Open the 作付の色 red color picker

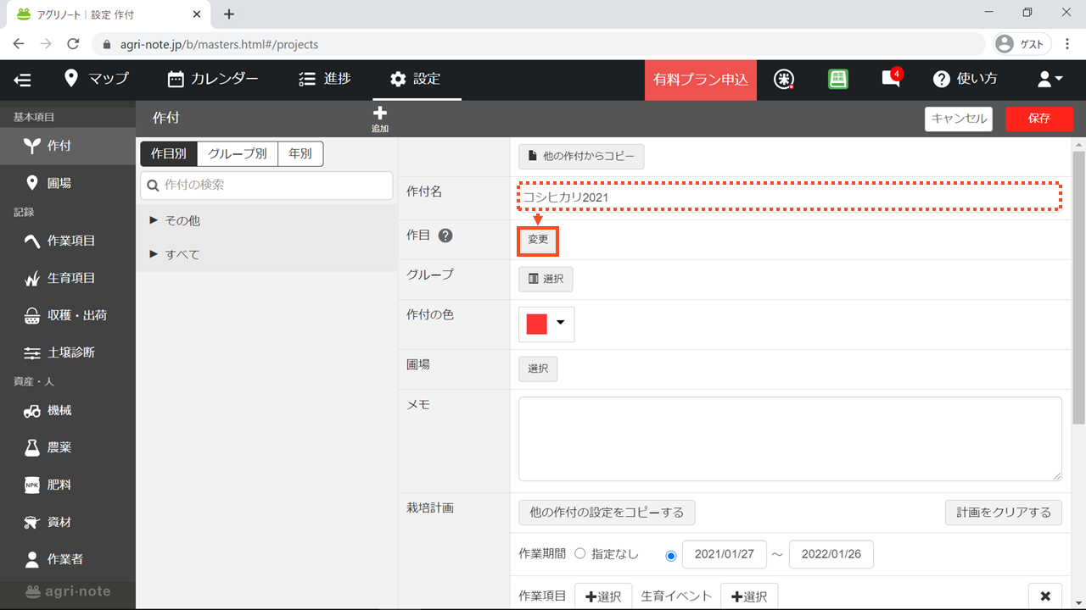546,324
